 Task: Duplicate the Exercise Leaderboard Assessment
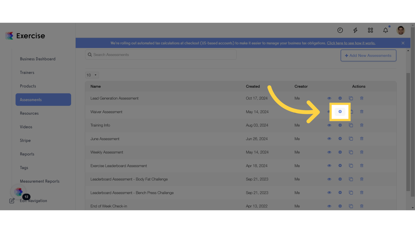pos(351,166)
